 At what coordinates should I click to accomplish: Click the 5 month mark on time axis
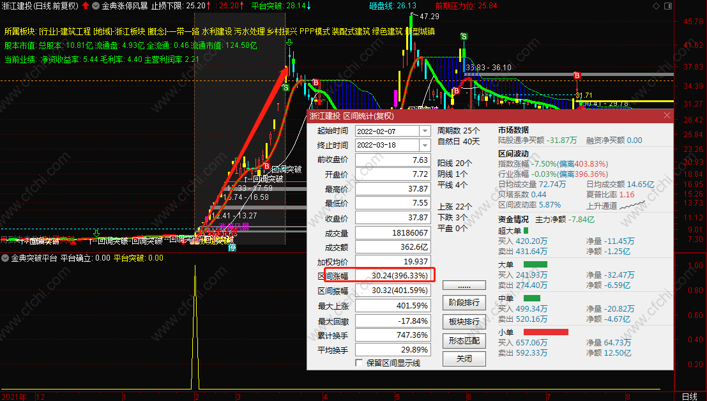[397, 397]
